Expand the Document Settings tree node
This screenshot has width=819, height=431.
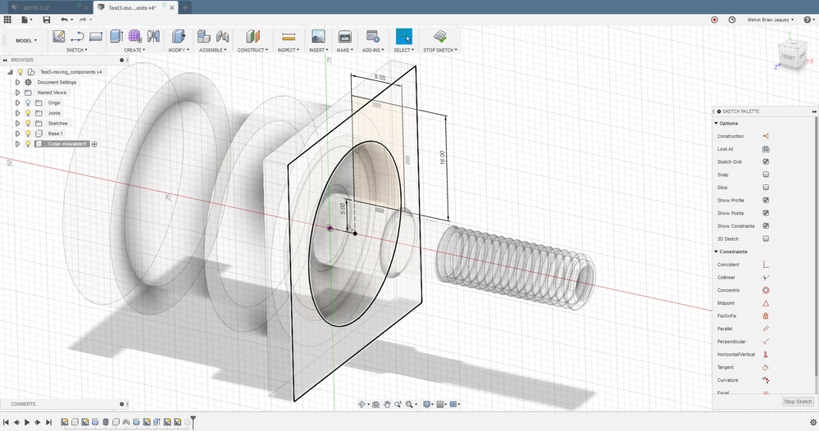[18, 83]
